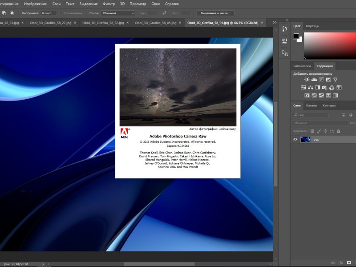Add a Selective Color adjustment
This screenshot has height=267, width=356.
click(x=328, y=95)
